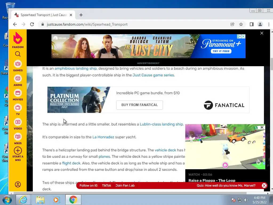Click the vertical page scrollbar thumb
The height and width of the screenshot is (205, 273).
click(272, 64)
